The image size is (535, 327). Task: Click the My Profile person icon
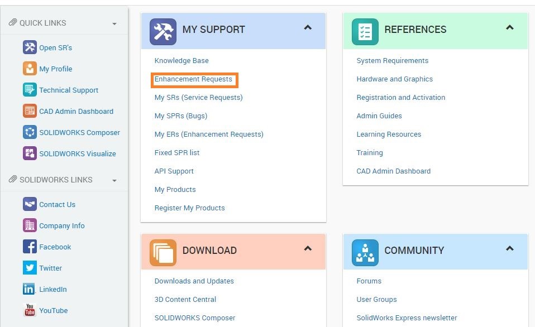click(x=30, y=69)
